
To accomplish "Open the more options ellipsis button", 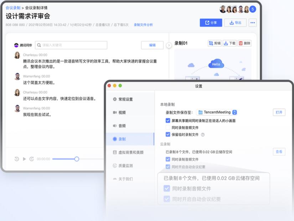I will click(253, 23).
